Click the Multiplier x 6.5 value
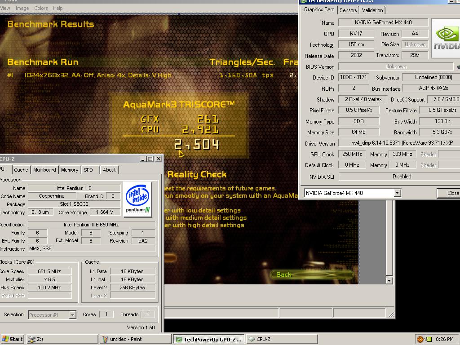 pos(49,279)
